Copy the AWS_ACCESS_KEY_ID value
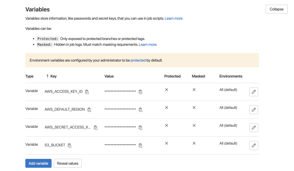 [140, 92]
